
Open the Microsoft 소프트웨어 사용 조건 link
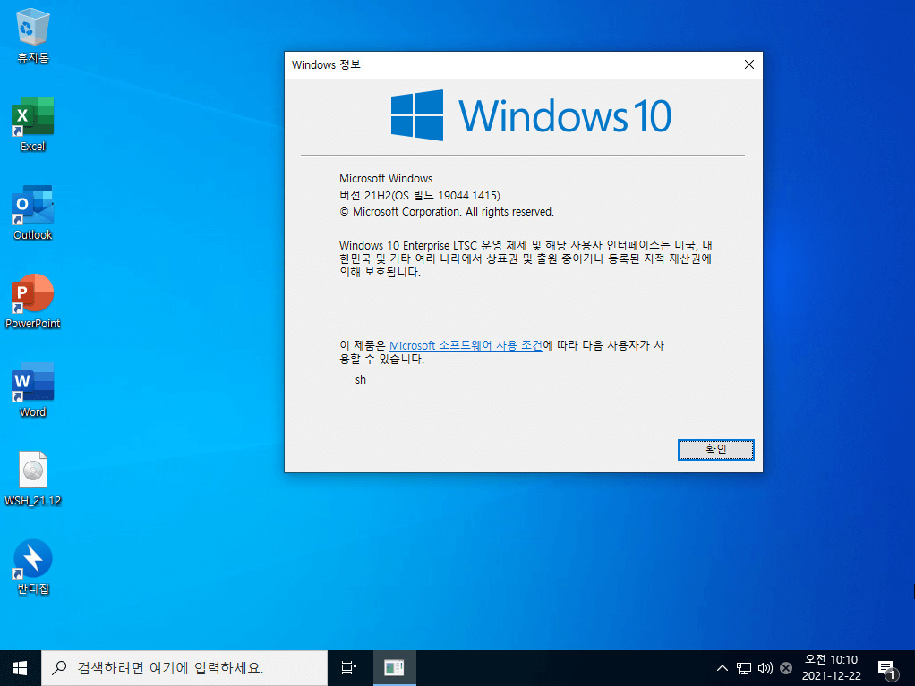466,345
